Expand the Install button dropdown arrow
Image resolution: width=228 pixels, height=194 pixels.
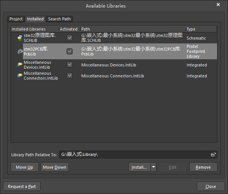pos(154,167)
